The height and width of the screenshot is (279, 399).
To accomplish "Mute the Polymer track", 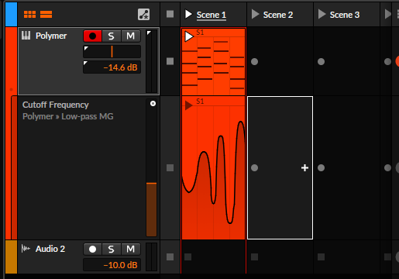I will (x=131, y=36).
